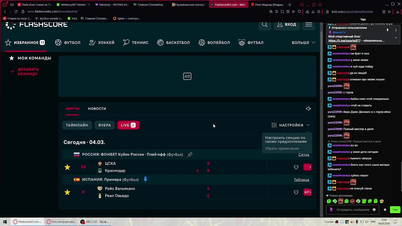The width and height of the screenshot is (402, 226).
Task: Toggle the sound mute icon
Action: [308, 109]
